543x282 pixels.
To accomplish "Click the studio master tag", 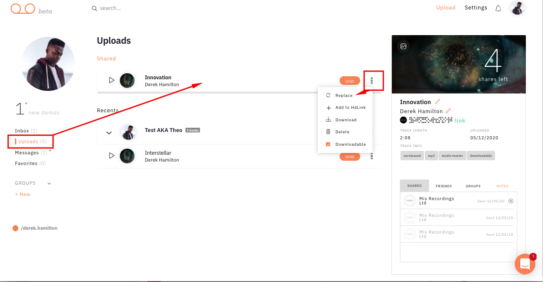I will 452,156.
